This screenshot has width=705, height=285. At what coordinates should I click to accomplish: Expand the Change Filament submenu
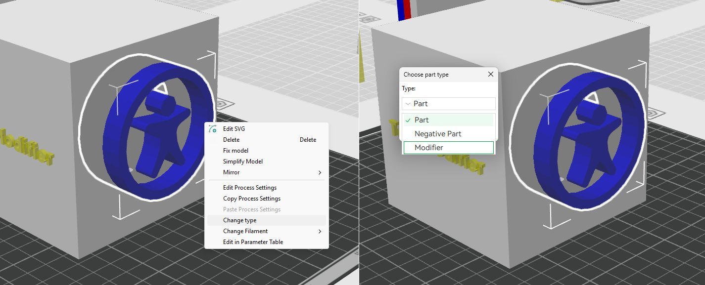click(x=320, y=231)
